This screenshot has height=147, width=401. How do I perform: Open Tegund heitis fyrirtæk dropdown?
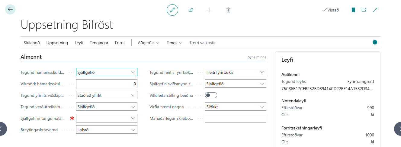pyautogui.click(x=236, y=72)
